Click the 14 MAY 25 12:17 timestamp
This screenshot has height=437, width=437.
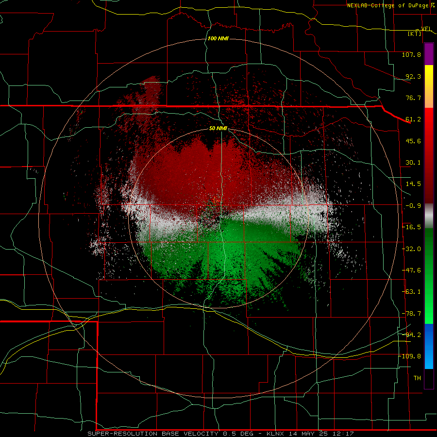pos(321,434)
